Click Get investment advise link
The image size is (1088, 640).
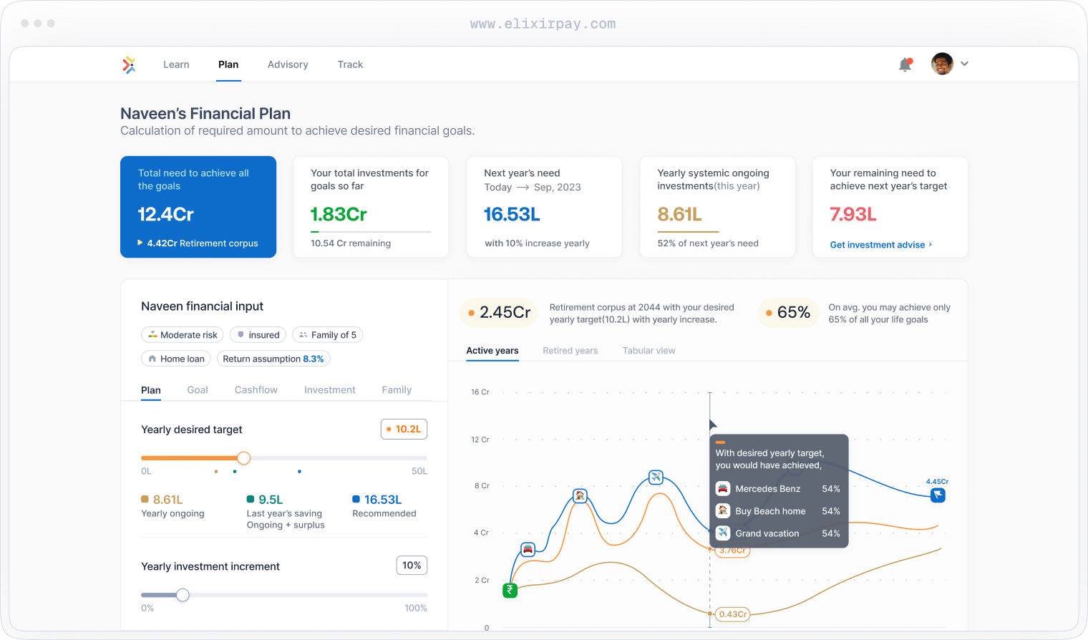881,245
